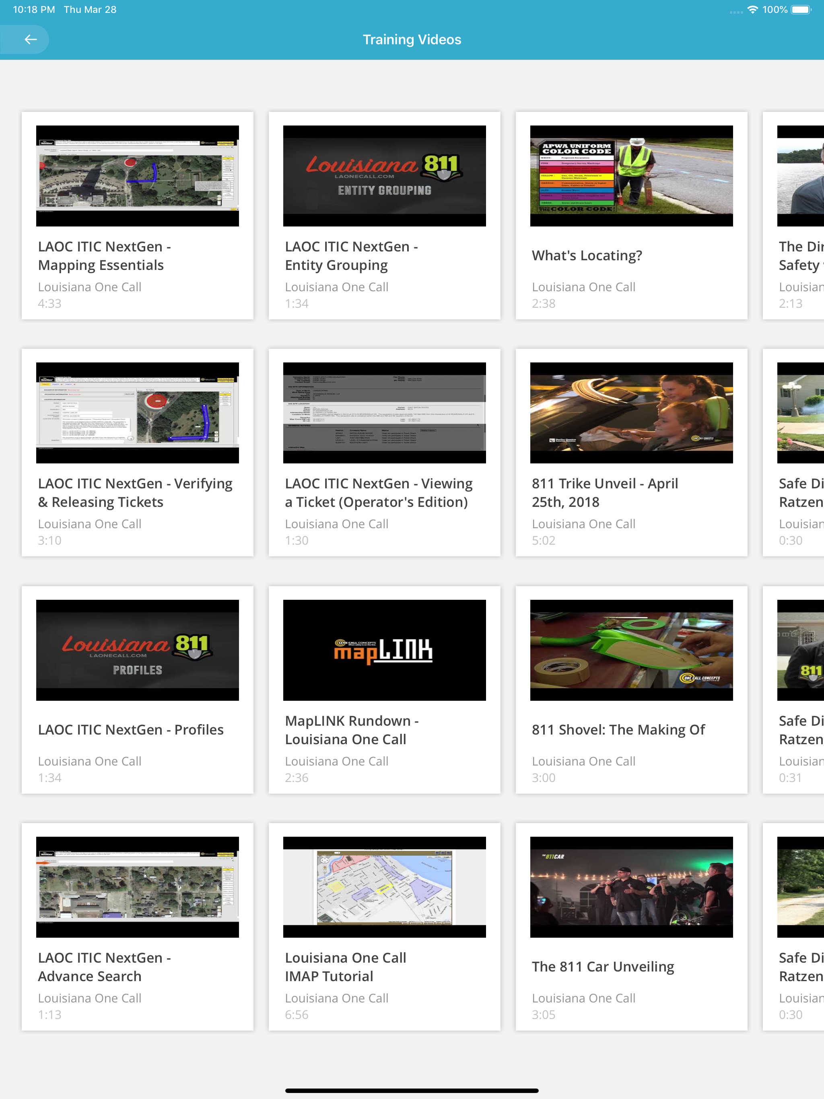
Task: Open the Louisiana 811 Profiles thumbnail
Action: coord(137,650)
